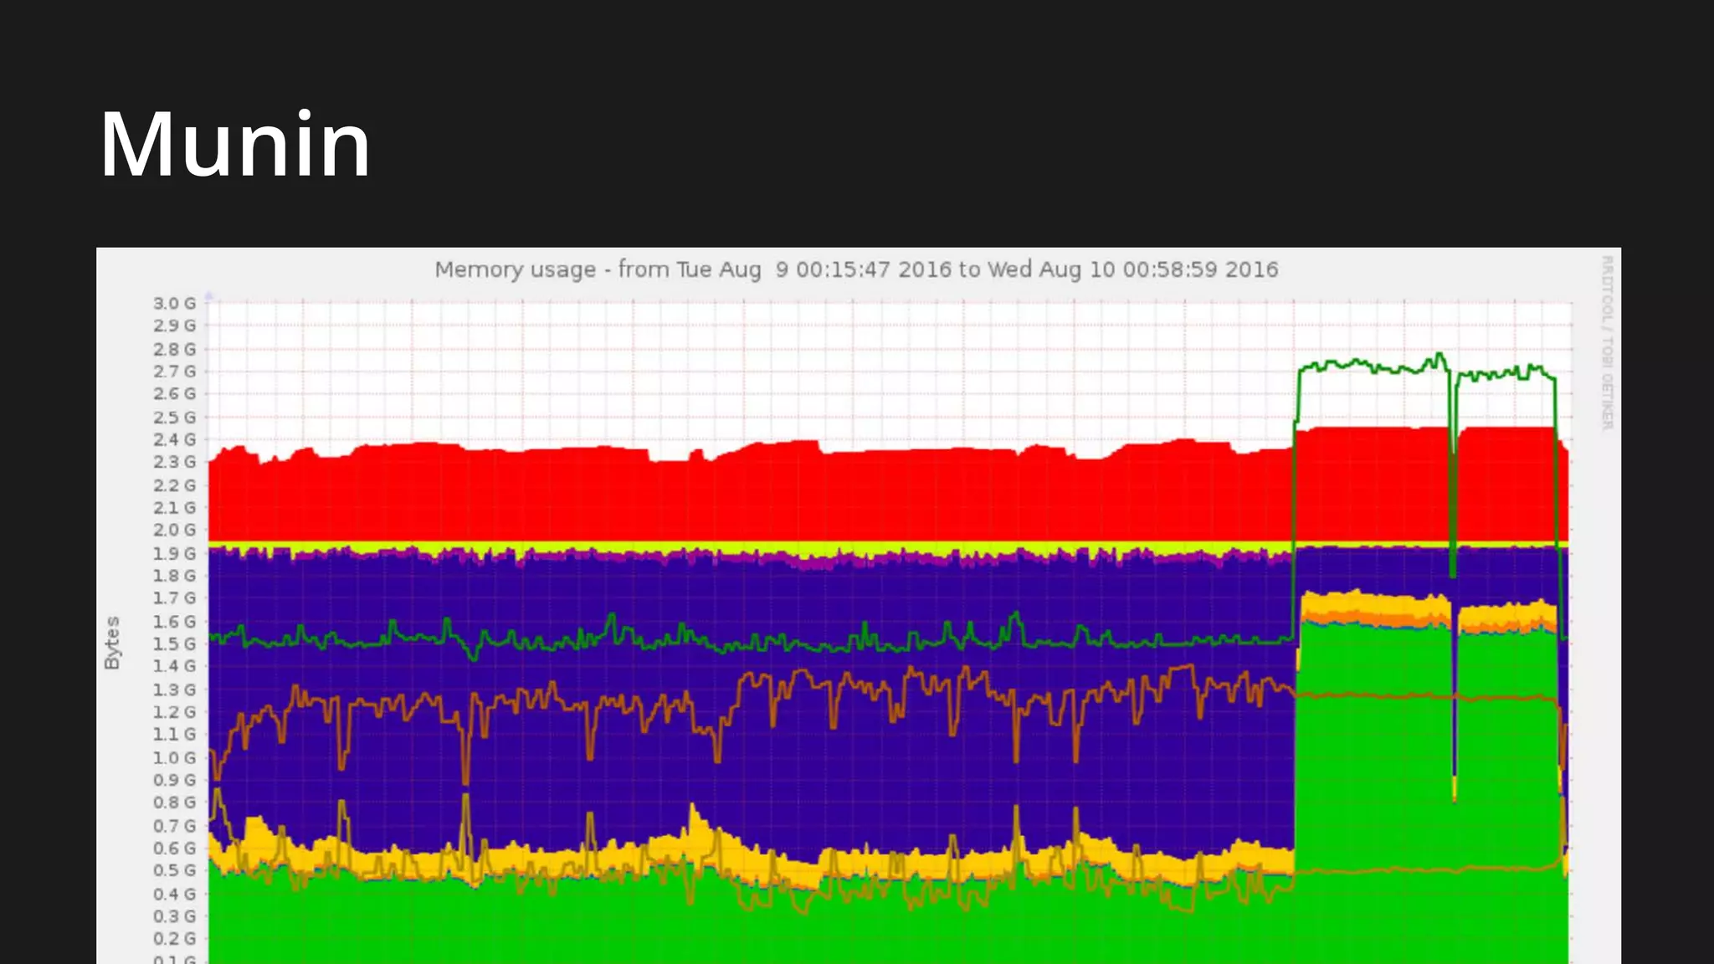The width and height of the screenshot is (1714, 964).
Task: Click the 2.2 G axis label
Action: pyautogui.click(x=174, y=485)
